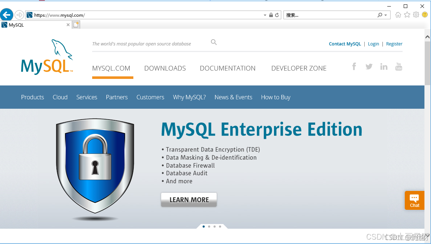The image size is (431, 244).
Task: Click the shield padlock banner image
Action: [x=95, y=166]
